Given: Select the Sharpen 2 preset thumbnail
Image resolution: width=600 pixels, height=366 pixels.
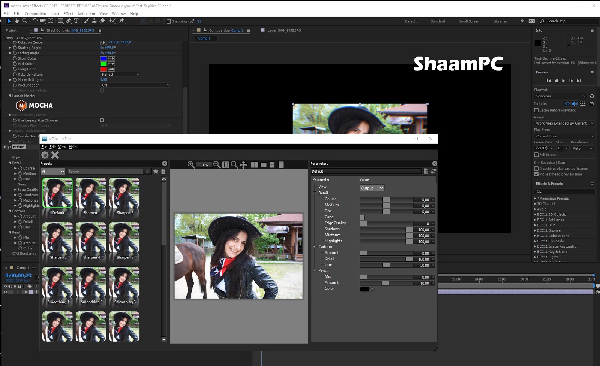Looking at the screenshot, I should tap(124, 193).
